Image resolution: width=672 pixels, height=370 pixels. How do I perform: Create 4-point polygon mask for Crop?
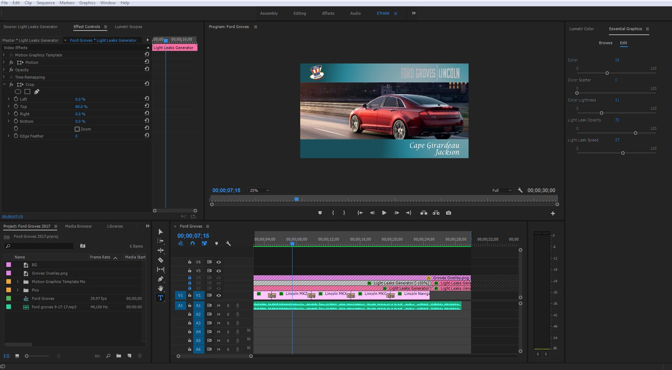click(27, 92)
